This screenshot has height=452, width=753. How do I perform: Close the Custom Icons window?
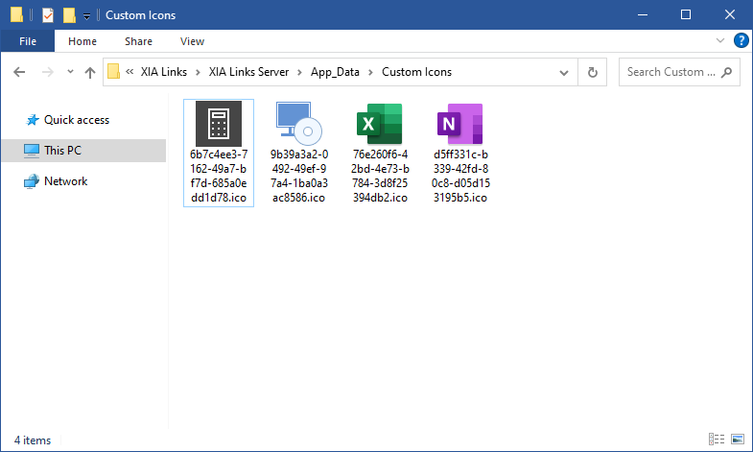(730, 15)
